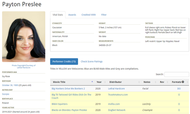Click the performer profile photo

tap(24, 37)
